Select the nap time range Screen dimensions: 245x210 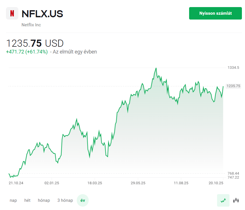[x=13, y=200]
